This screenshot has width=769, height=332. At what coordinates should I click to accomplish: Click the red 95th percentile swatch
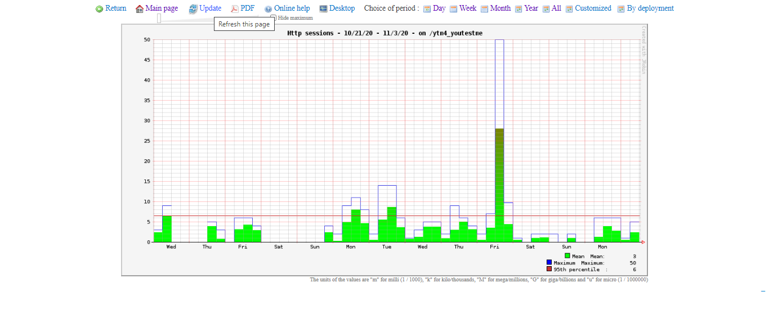click(x=549, y=270)
